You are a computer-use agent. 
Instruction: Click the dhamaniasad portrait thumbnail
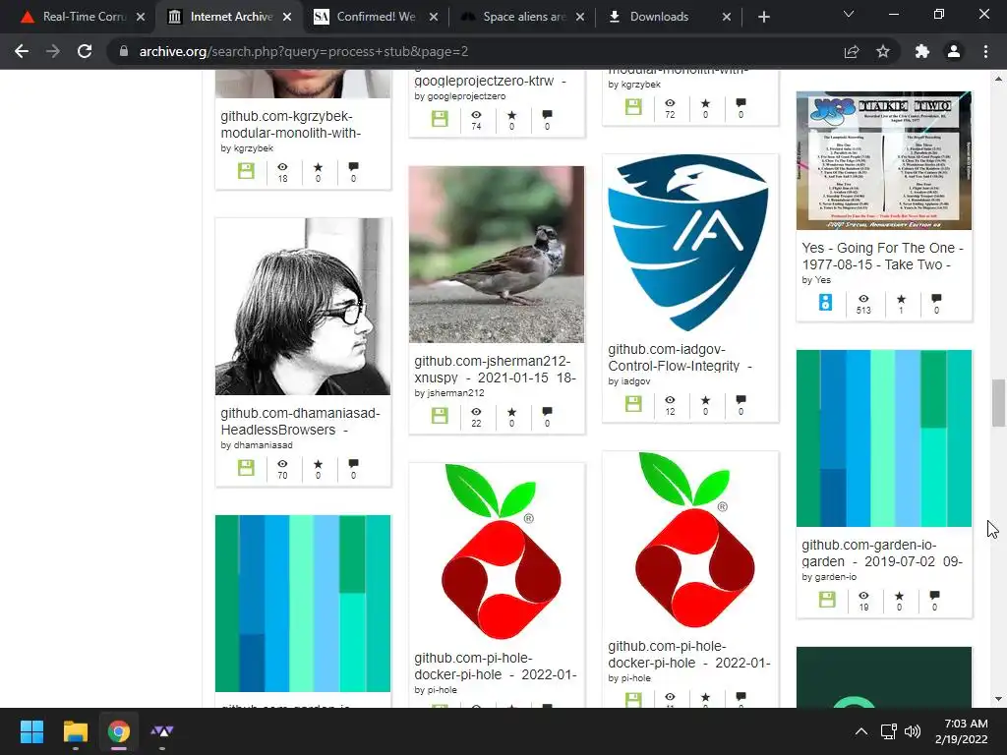(x=303, y=307)
